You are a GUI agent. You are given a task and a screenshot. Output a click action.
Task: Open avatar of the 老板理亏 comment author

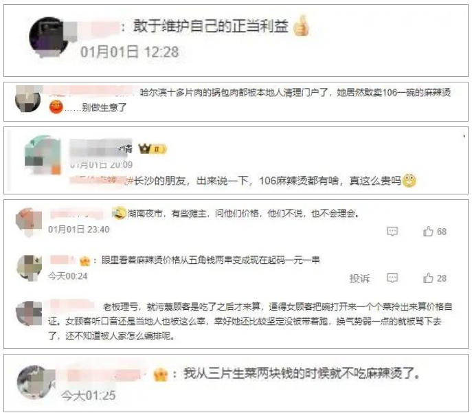pos(29,313)
